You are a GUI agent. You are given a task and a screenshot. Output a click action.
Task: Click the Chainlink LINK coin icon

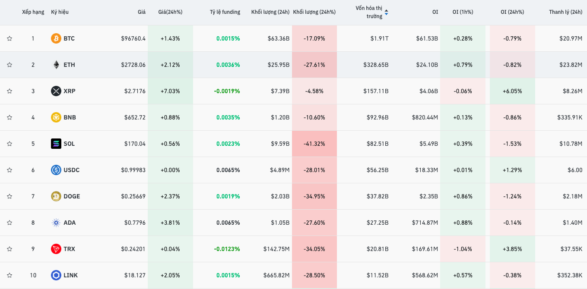tap(56, 275)
